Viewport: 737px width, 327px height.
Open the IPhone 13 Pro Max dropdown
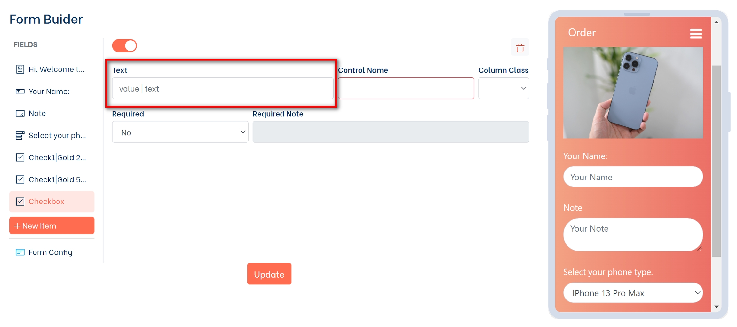(633, 293)
